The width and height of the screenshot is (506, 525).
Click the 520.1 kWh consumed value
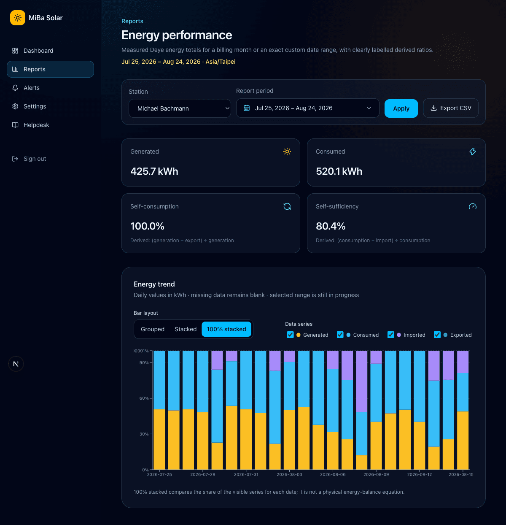(339, 171)
